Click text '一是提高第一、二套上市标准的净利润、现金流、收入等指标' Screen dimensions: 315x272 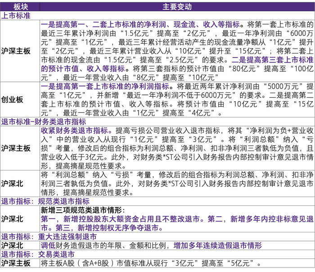[140, 24]
